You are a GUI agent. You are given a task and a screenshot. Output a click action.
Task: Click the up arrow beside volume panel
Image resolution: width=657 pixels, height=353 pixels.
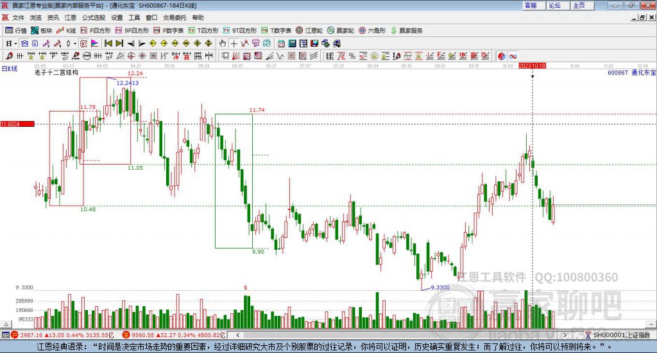click(6, 324)
